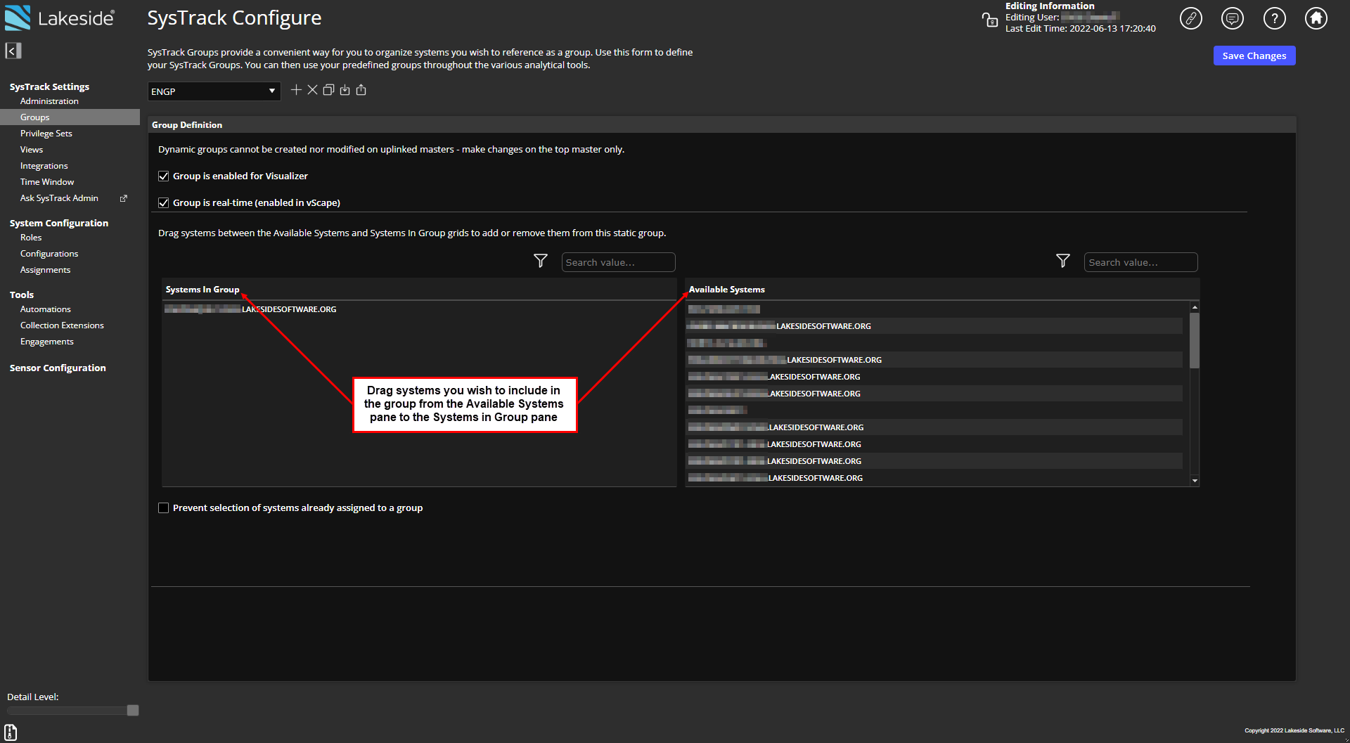Open Views in the sidebar
Screen dimensions: 1350x743
32,150
